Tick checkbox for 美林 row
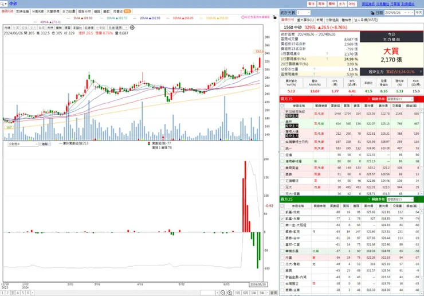424x296 pixels. click(282, 124)
